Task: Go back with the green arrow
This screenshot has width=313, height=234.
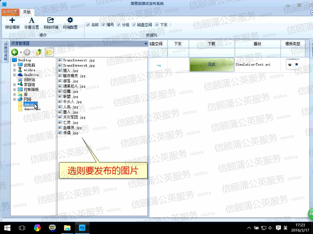Action: (x=15, y=52)
